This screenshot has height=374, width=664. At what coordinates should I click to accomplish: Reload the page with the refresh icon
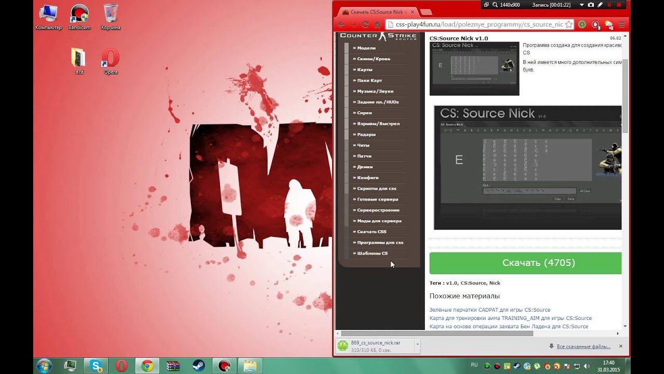365,24
